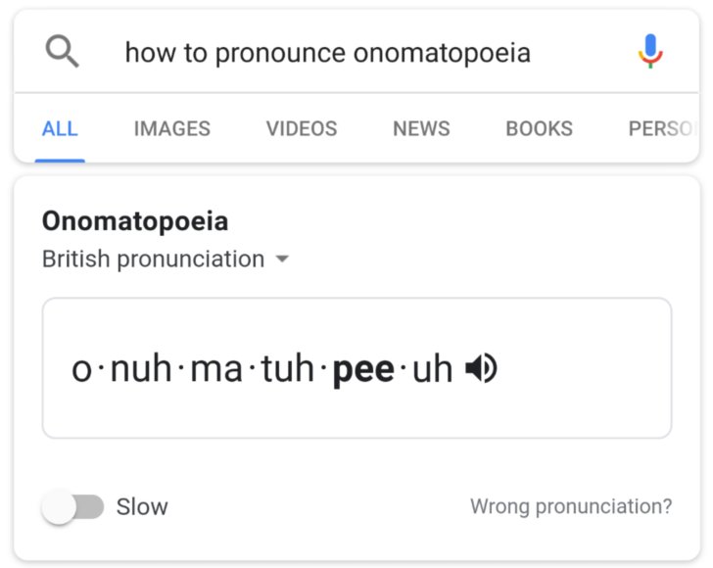Click the "Wrong pronunciation?" link
713x568 pixels.
pyautogui.click(x=571, y=507)
